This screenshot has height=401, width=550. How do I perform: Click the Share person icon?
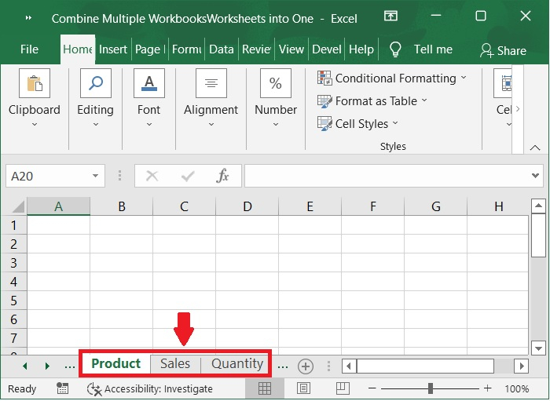coord(486,50)
